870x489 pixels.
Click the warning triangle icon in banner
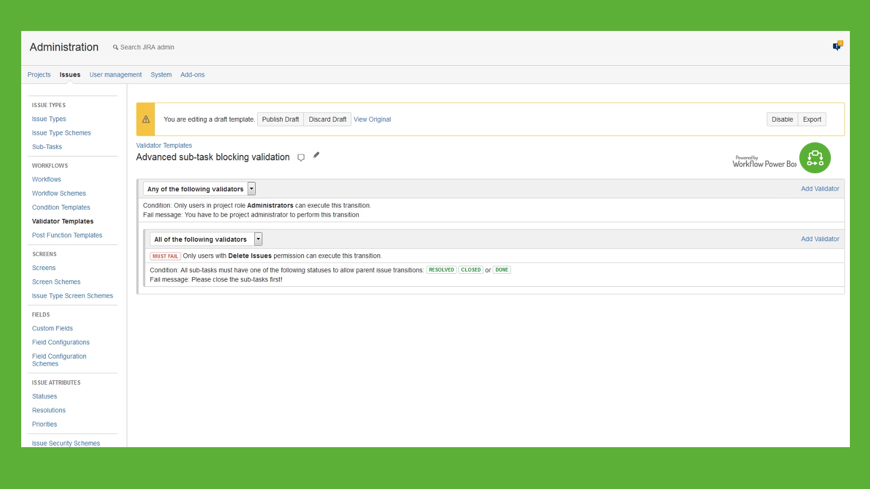pos(146,120)
